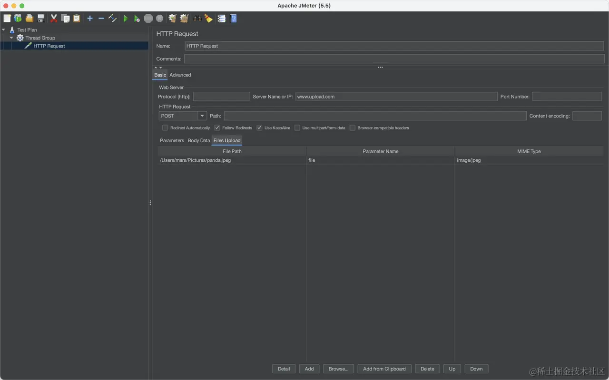Click the Stop octagon icon
Viewport: 609px width, 380px height.
[148, 19]
